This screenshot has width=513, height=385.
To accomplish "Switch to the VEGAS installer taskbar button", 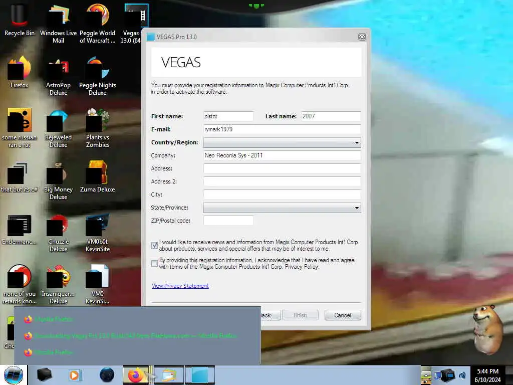I will (200, 375).
